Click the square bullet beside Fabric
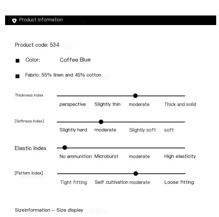 tap(17, 76)
